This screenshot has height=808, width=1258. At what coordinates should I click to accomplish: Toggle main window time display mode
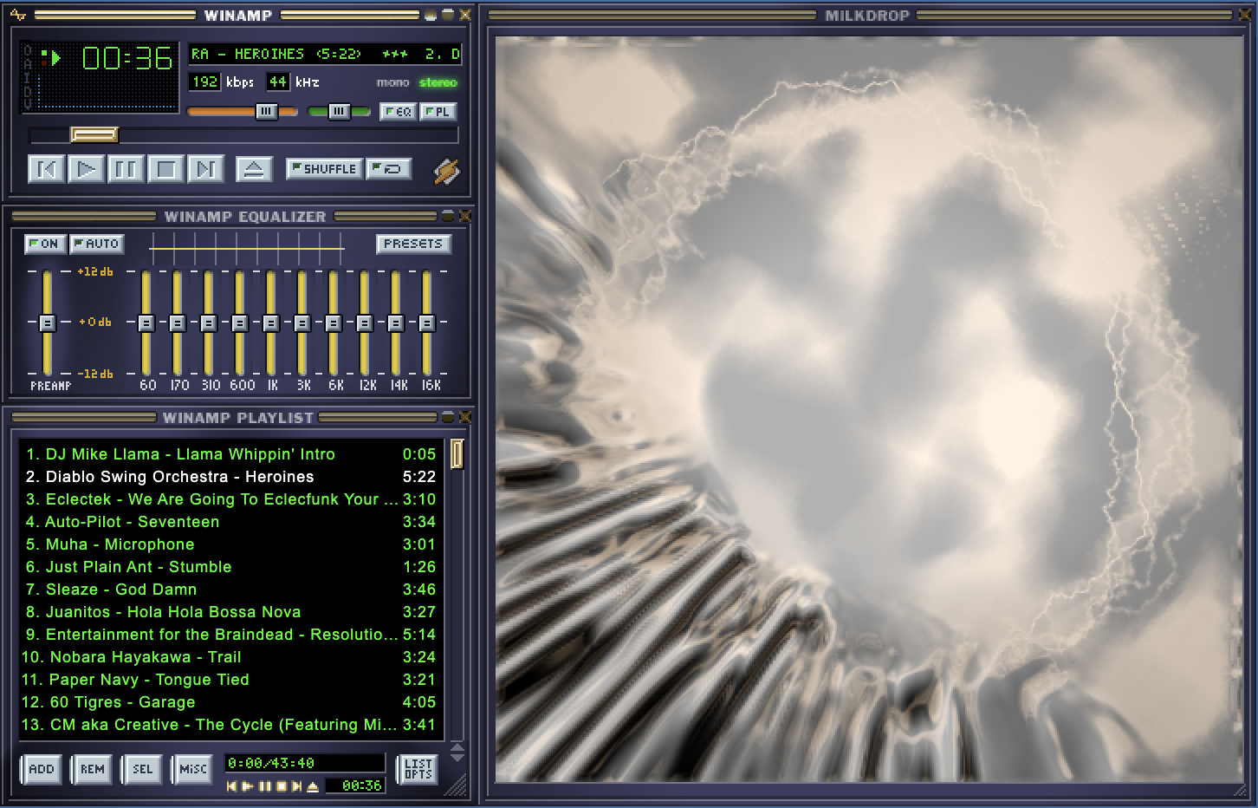(127, 58)
